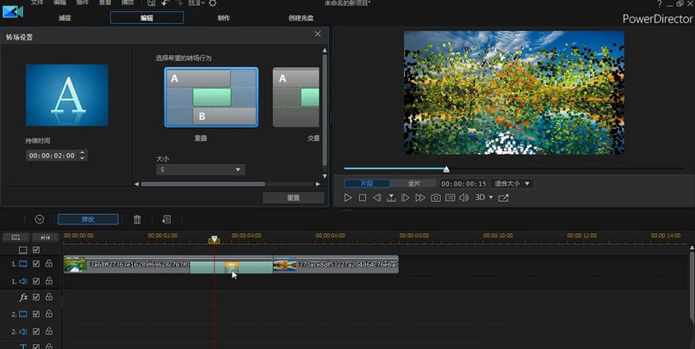Uncheck video track 1 enable checkbox
This screenshot has width=695, height=349.
pos(36,264)
